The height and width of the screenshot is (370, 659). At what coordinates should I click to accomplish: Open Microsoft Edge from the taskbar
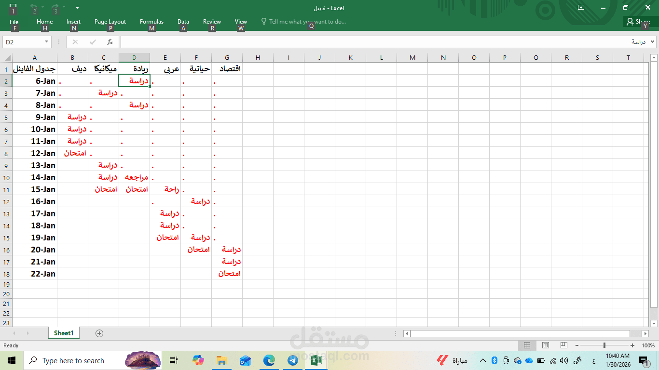[x=269, y=360]
